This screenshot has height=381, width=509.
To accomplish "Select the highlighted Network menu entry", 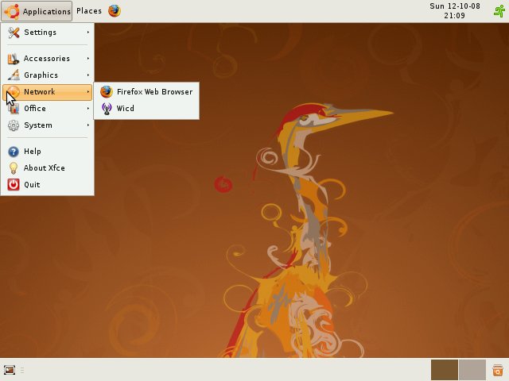I will tap(48, 92).
